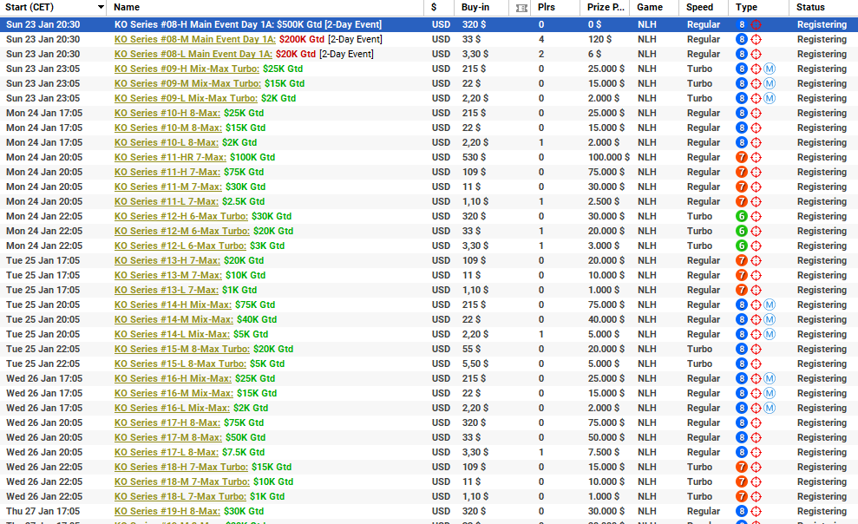Click knockout icon in #16-L Mix-Max row
The height and width of the screenshot is (524, 858).
click(756, 409)
